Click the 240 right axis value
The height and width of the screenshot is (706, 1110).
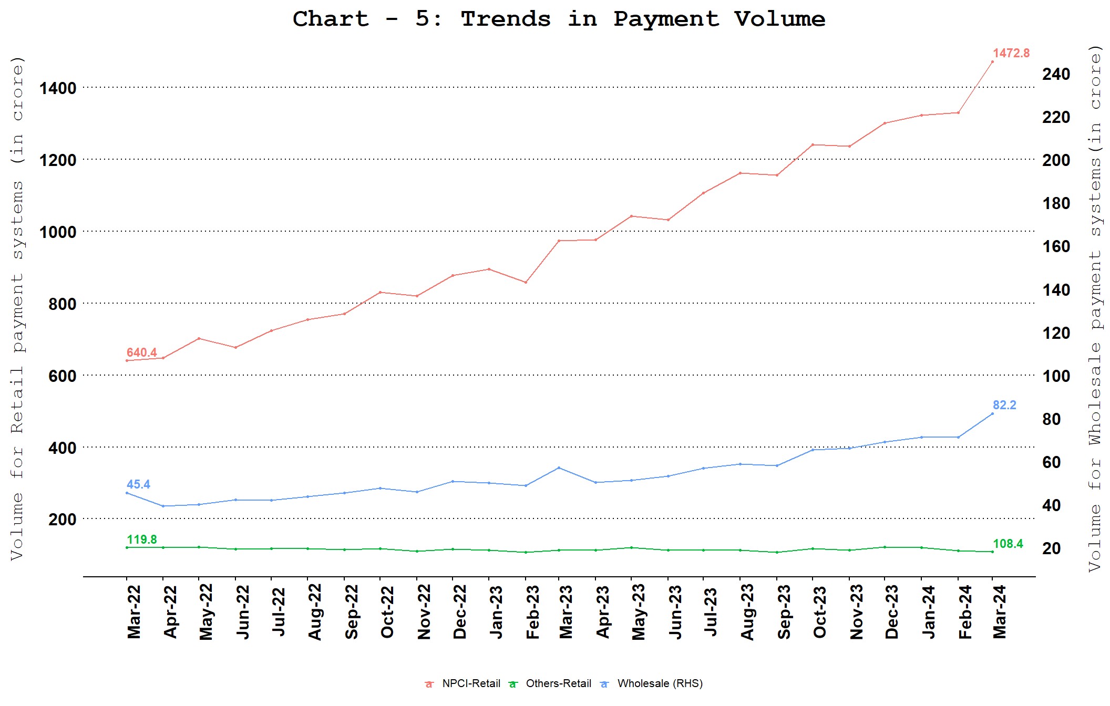pos(1056,74)
